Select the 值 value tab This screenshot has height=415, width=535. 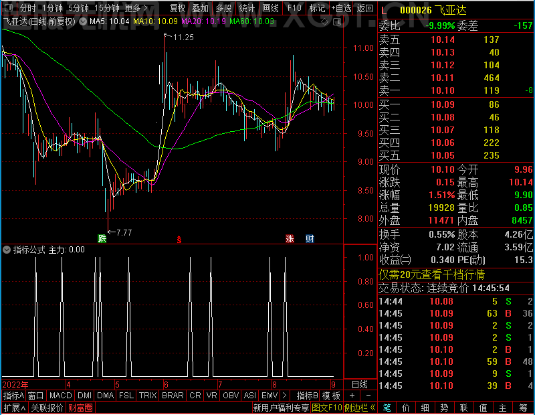click(483, 408)
